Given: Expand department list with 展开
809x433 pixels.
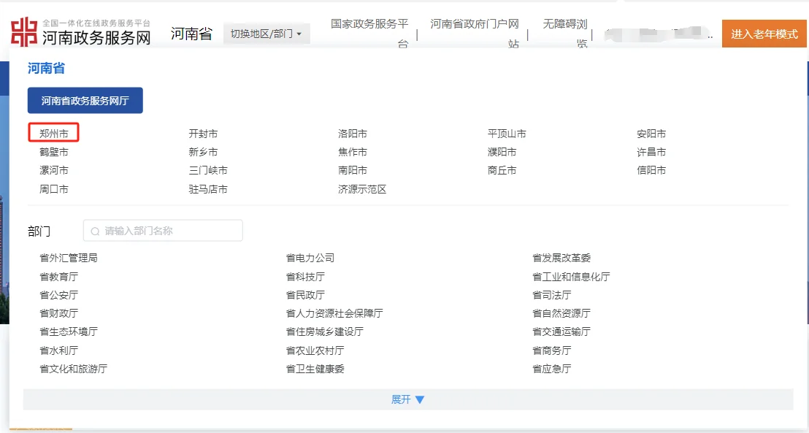Looking at the screenshot, I should pyautogui.click(x=407, y=399).
